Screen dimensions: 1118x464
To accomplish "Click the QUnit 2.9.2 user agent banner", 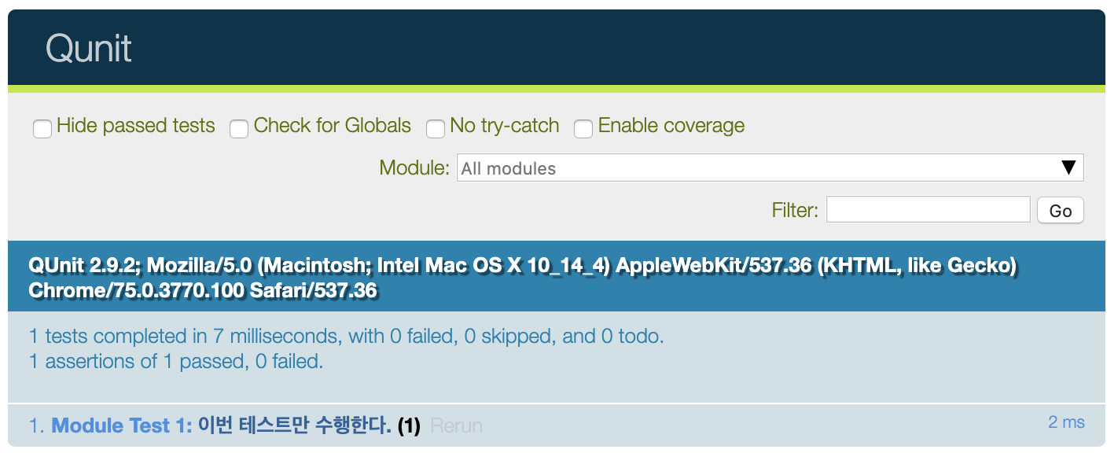I will (x=557, y=277).
